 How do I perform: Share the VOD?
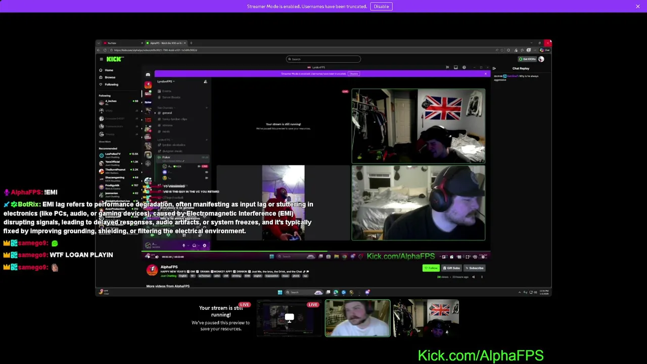(x=473, y=277)
